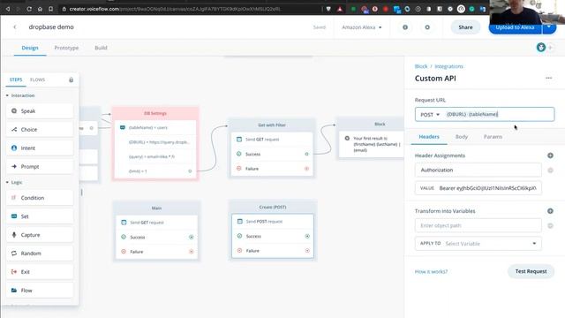Click the Bearer token value field

tap(478, 188)
